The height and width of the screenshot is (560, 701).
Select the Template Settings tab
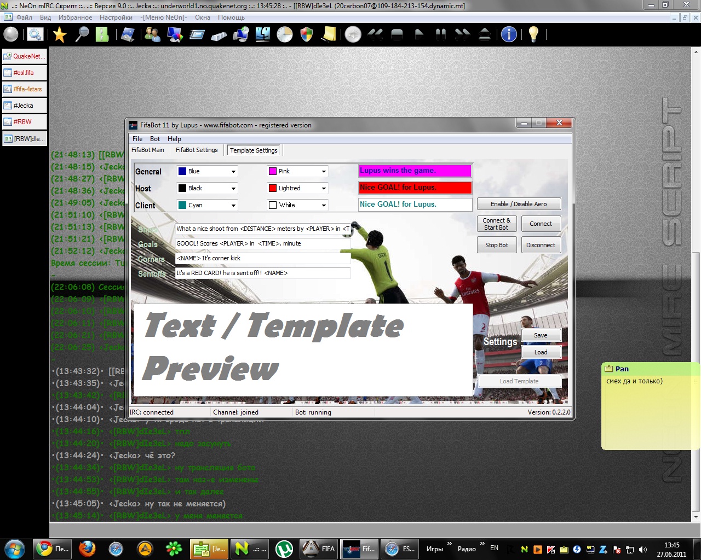point(254,150)
